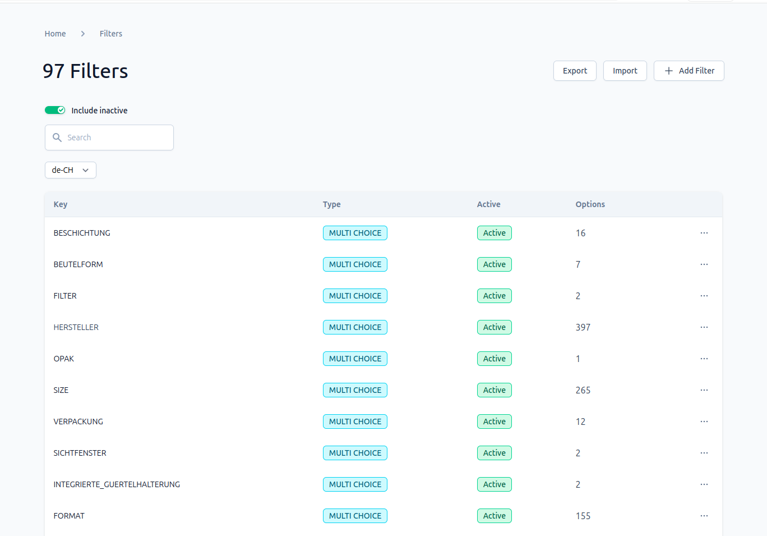Open the row actions menu for HERSTELLER
Viewport: 767px width, 536px height.
pyautogui.click(x=704, y=327)
